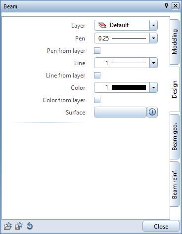Screen dimensions: 182x234
Task: Switch to the Modeling tab
Action: pyautogui.click(x=175, y=42)
